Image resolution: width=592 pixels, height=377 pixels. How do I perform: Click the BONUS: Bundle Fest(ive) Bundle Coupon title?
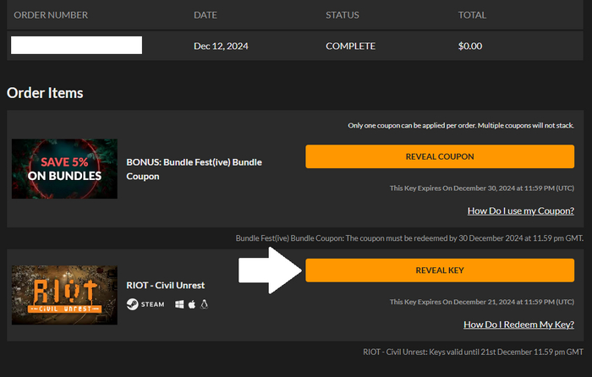click(x=194, y=169)
